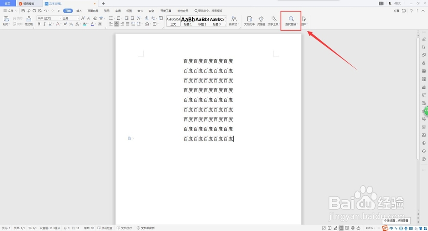Switch to the 开发工具 tab
Screen dimensions: 428x231
(x=166, y=11)
